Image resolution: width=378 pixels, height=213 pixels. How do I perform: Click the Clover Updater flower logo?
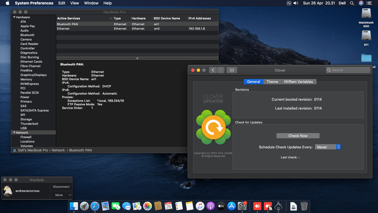tap(213, 127)
